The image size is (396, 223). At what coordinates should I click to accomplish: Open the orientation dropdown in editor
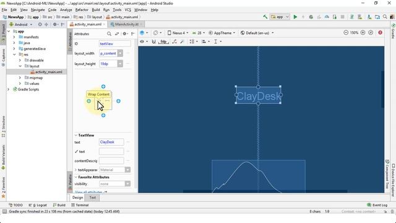pos(157,33)
